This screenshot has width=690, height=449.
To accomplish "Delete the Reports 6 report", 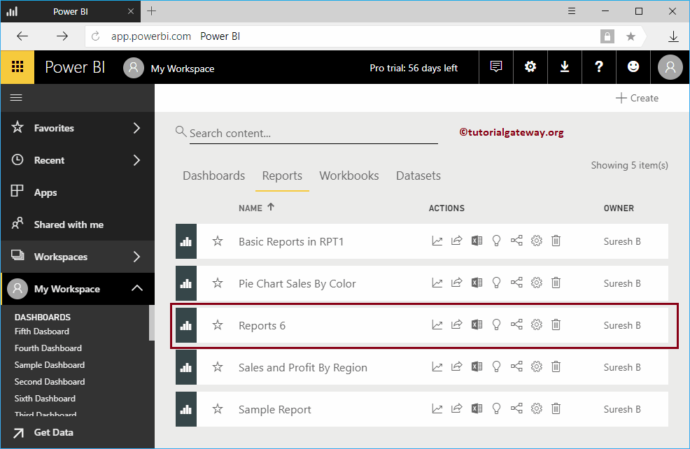I will (x=556, y=325).
